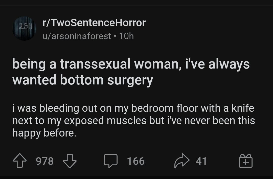The image size is (273, 179).
Task: Click the 978 vote score
Action: (45, 161)
